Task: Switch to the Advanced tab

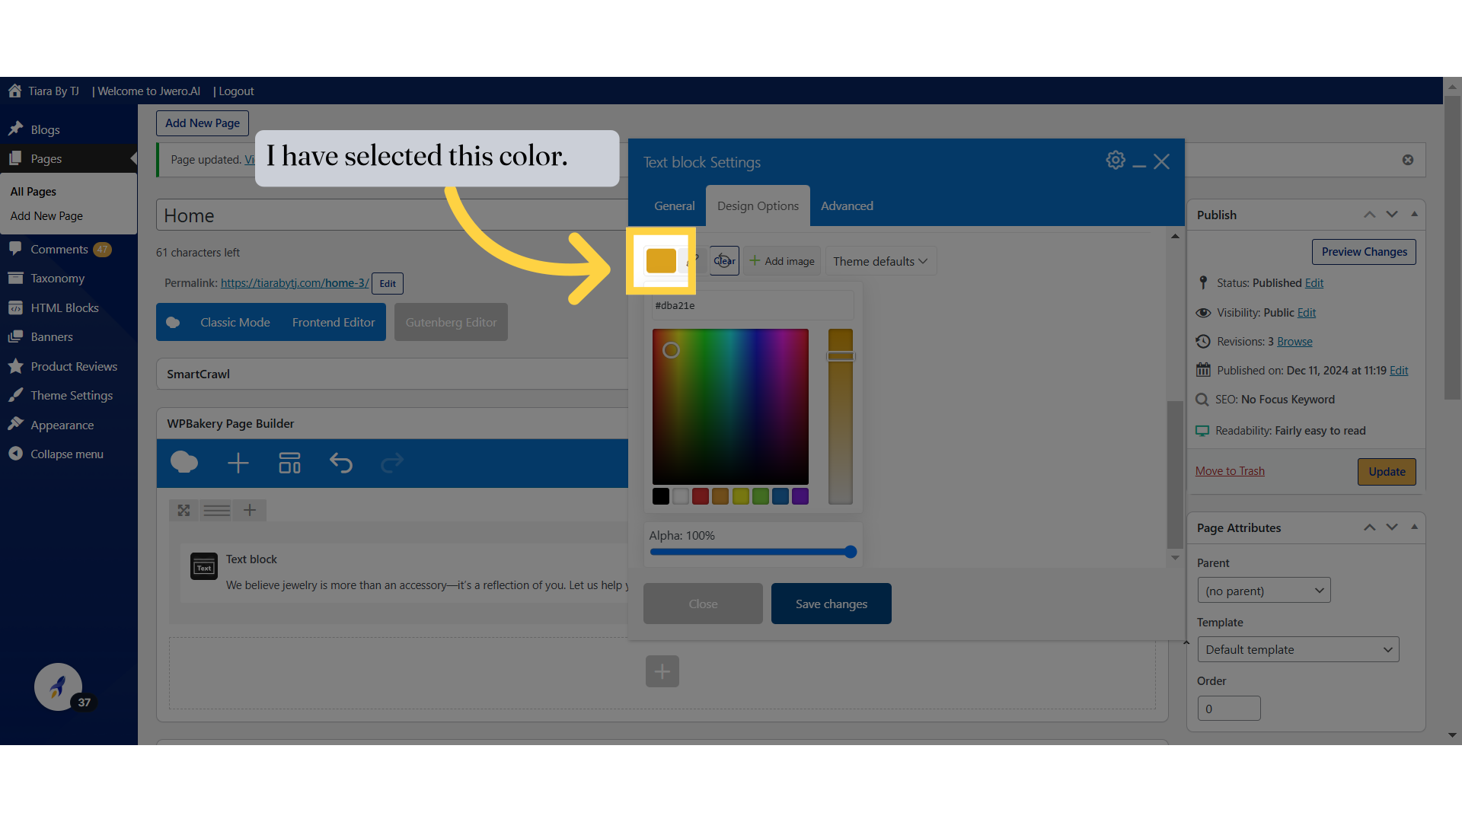Action: coord(847,205)
